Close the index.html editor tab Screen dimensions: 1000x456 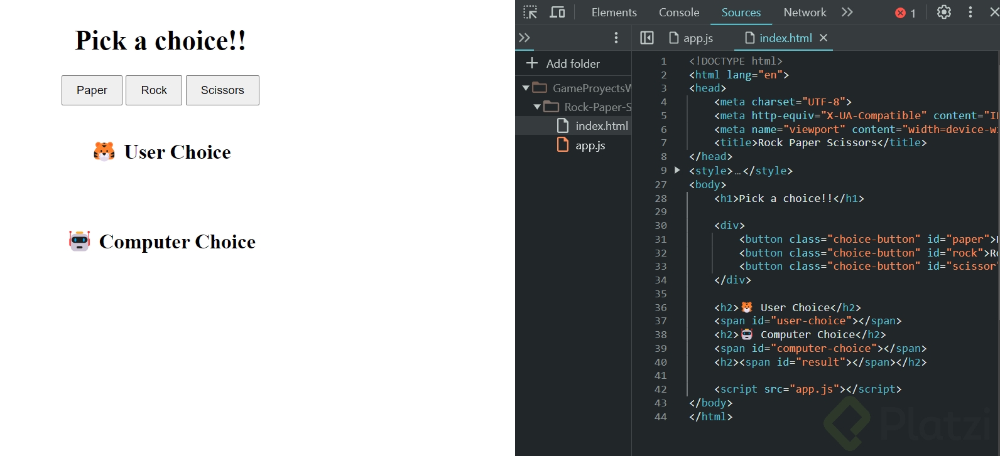pyautogui.click(x=823, y=38)
